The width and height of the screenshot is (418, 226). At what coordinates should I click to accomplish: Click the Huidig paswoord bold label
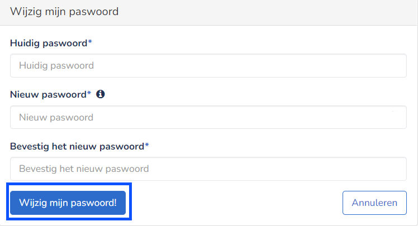49,43
